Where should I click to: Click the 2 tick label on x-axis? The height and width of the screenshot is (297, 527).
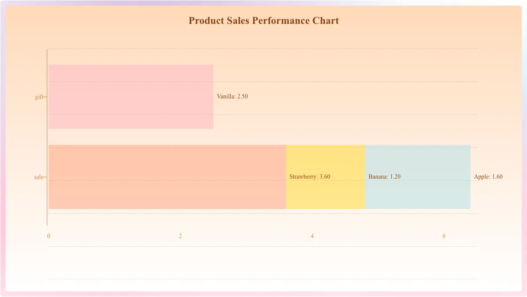point(180,236)
